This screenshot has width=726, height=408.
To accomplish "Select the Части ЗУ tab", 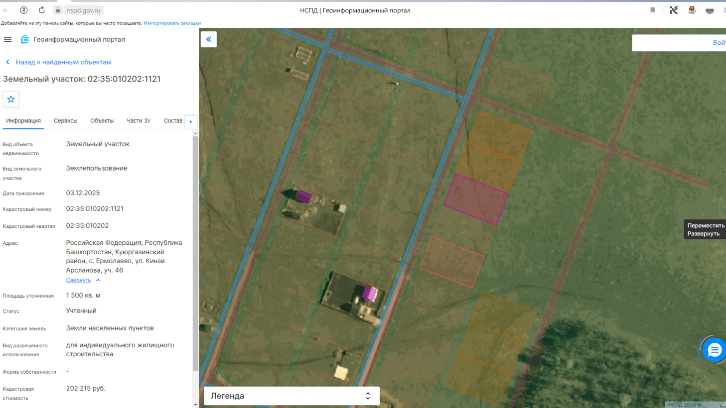I will point(139,121).
